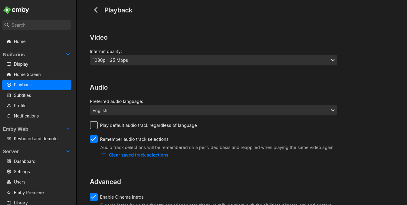407x205 pixels.
Task: Click the Emby logo icon
Action: pos(7,10)
